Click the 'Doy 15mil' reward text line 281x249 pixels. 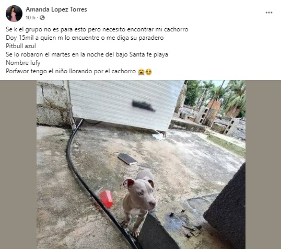[85, 38]
